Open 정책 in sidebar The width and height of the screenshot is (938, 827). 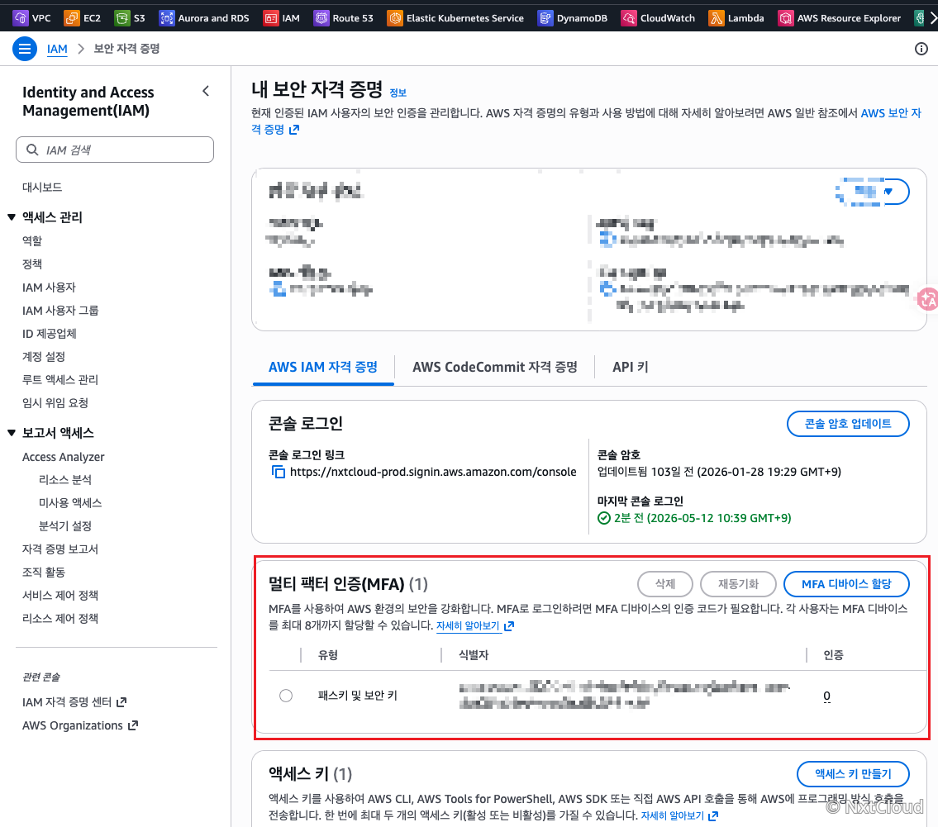point(32,264)
